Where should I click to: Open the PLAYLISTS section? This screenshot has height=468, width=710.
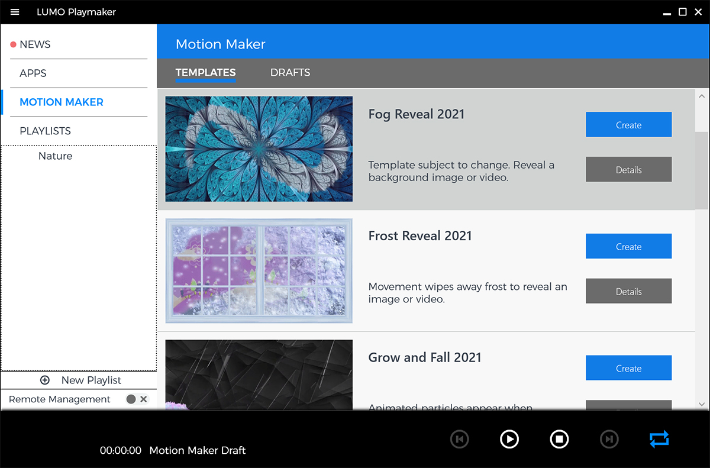(45, 131)
